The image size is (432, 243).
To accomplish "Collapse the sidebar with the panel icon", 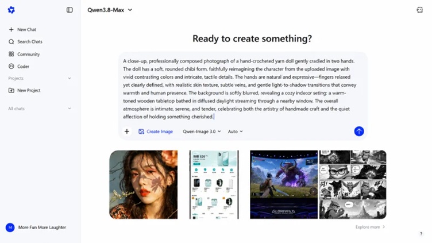I will [x=70, y=10].
